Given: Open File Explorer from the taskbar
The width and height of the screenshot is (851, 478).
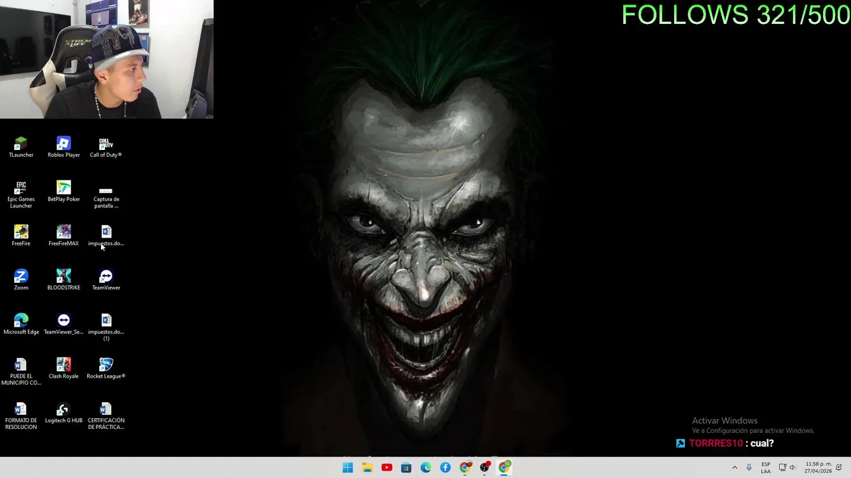Looking at the screenshot, I should [367, 467].
